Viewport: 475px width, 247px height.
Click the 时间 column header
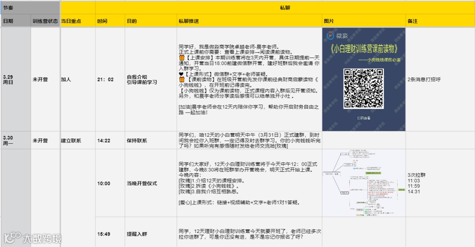[x=110, y=21]
